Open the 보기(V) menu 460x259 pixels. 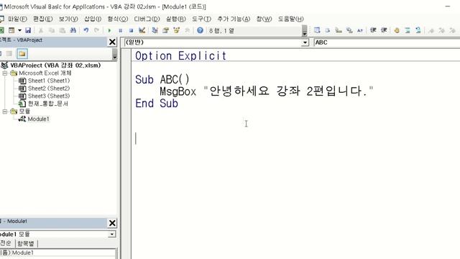(x=68, y=19)
